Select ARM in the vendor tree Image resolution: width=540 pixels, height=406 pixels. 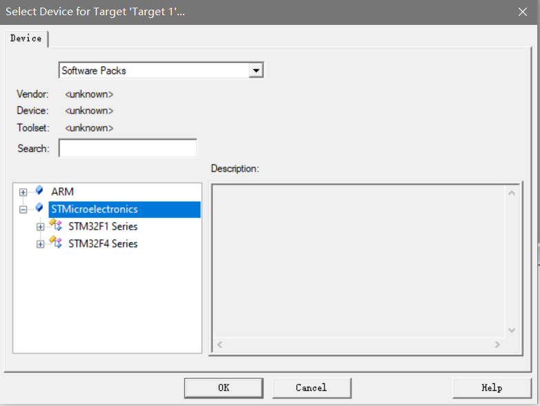pyautogui.click(x=62, y=192)
